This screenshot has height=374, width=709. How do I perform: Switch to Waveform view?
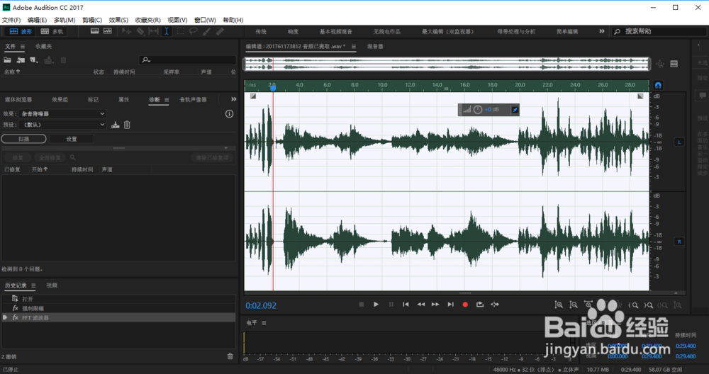(21, 31)
